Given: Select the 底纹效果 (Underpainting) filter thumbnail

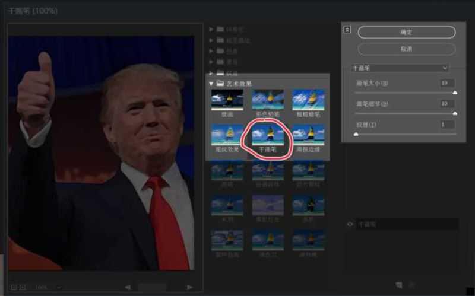Looking at the screenshot, I should [x=227, y=135].
